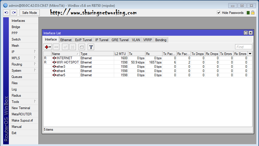
Task: Click into the Find search field
Action: point(244,47)
